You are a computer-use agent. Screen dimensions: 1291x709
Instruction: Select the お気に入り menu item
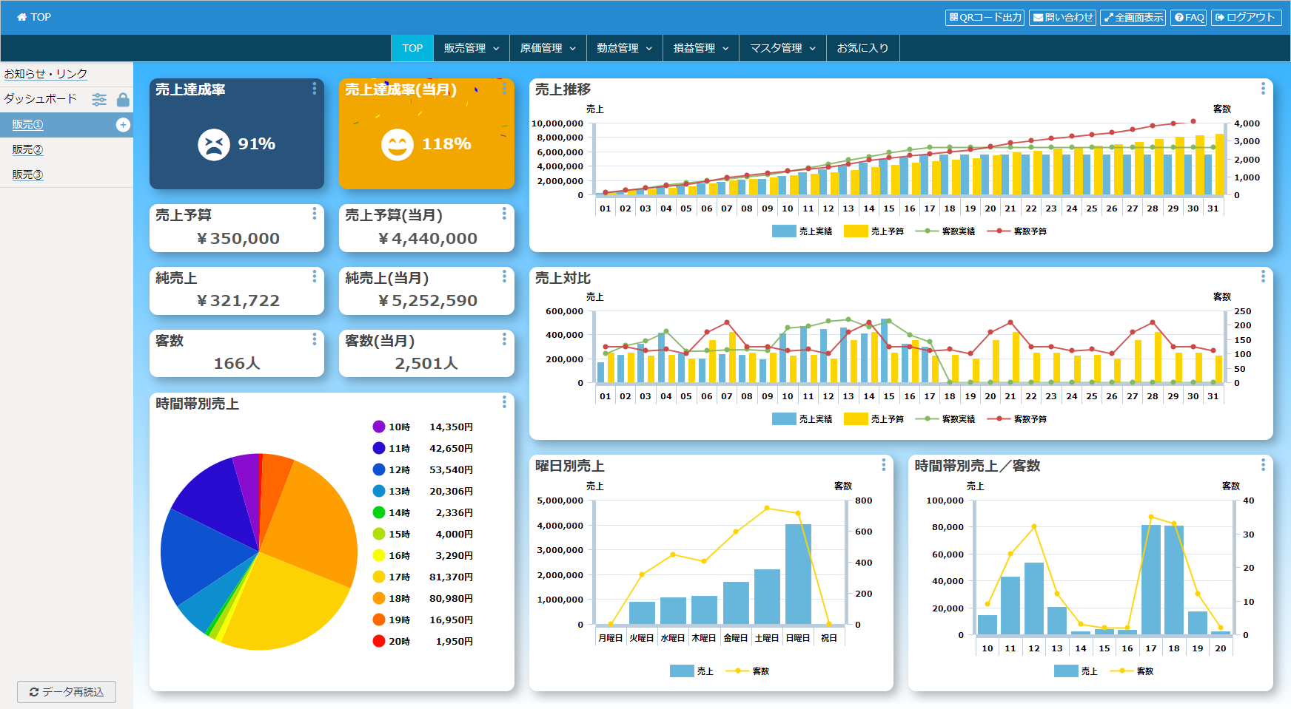pos(862,48)
